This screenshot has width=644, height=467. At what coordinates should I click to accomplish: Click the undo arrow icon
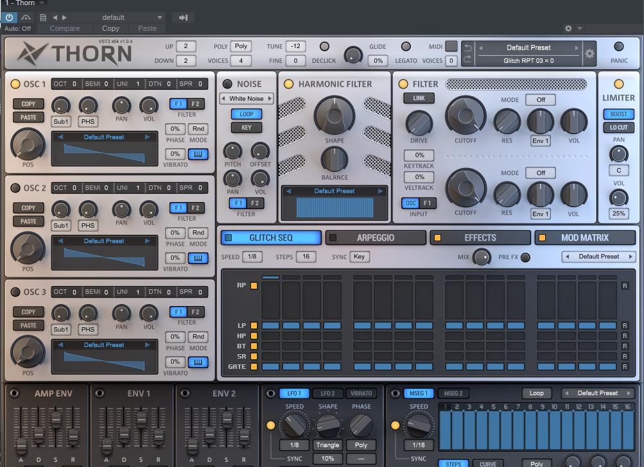click(x=468, y=47)
